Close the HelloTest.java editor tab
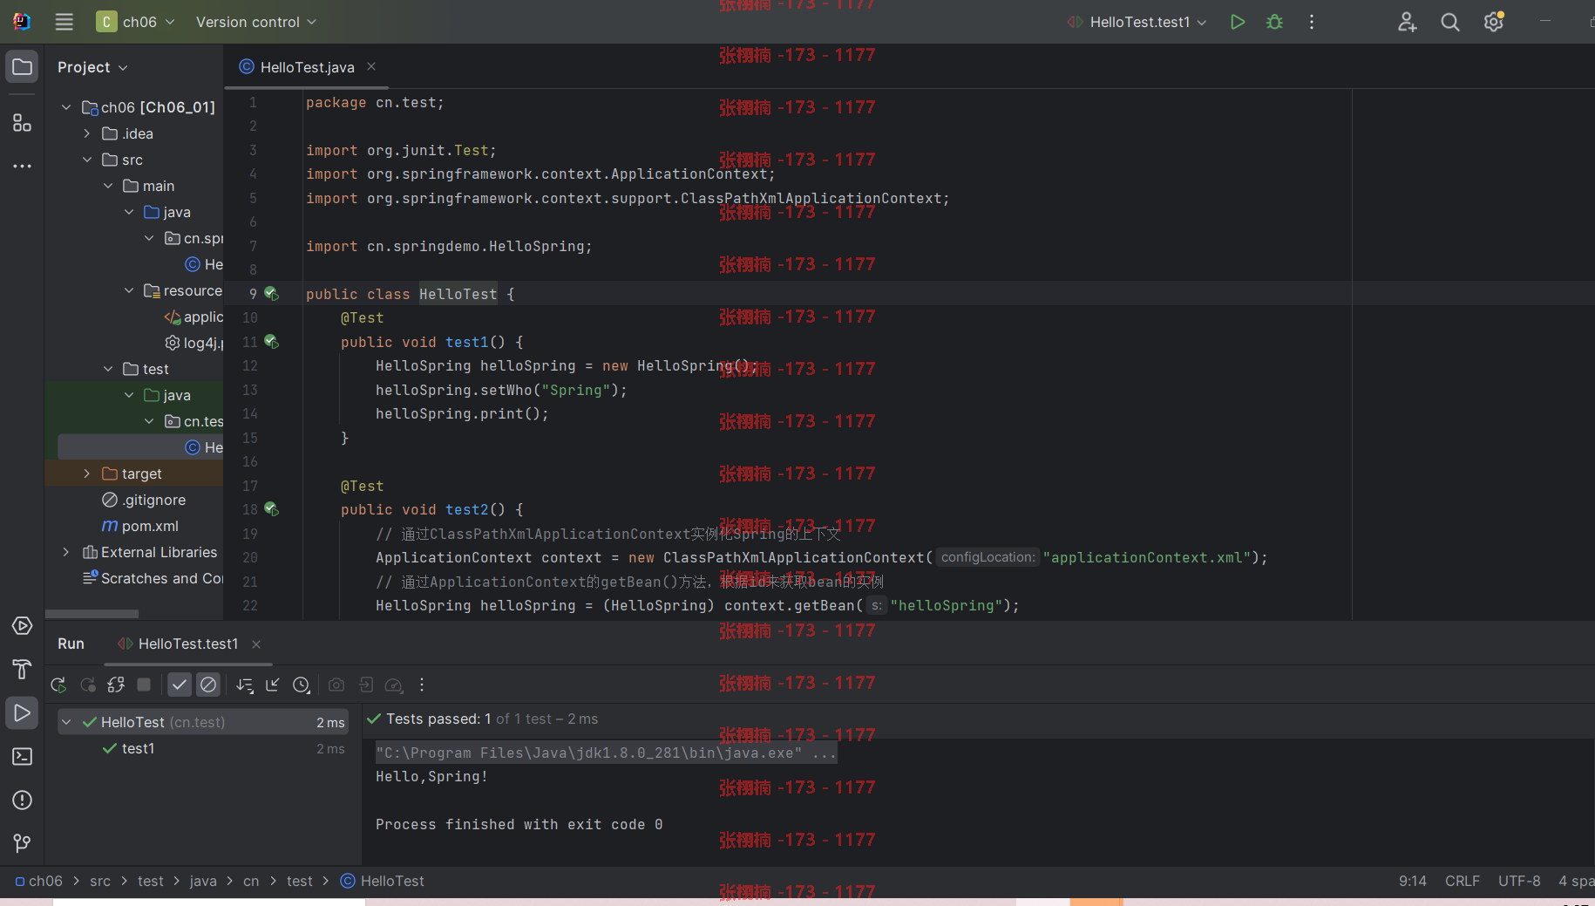Screen dimensions: 1595x906 click(x=371, y=66)
